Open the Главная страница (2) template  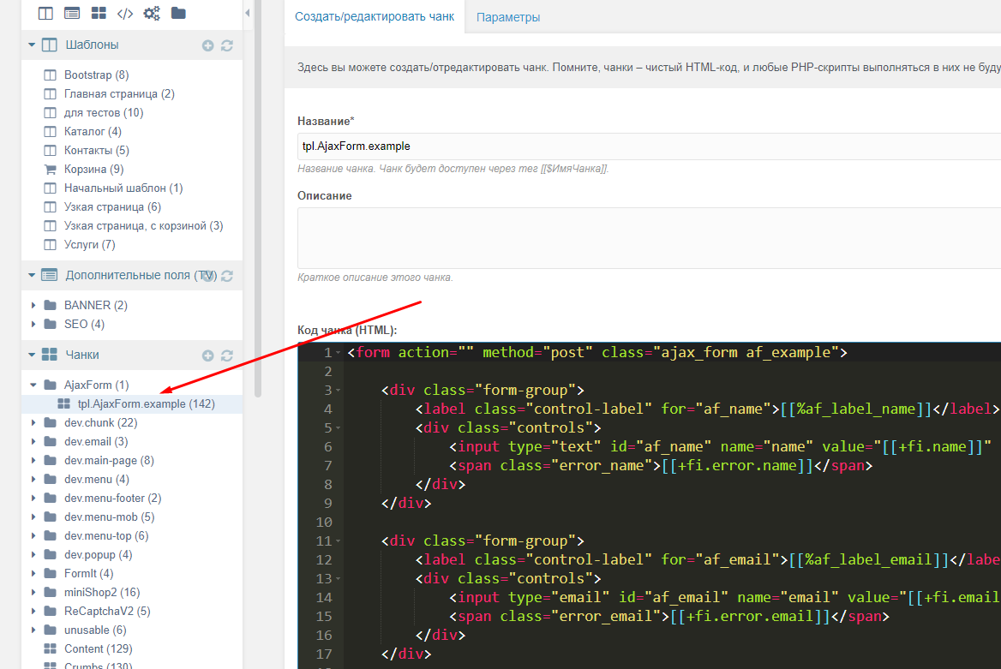[x=119, y=94]
